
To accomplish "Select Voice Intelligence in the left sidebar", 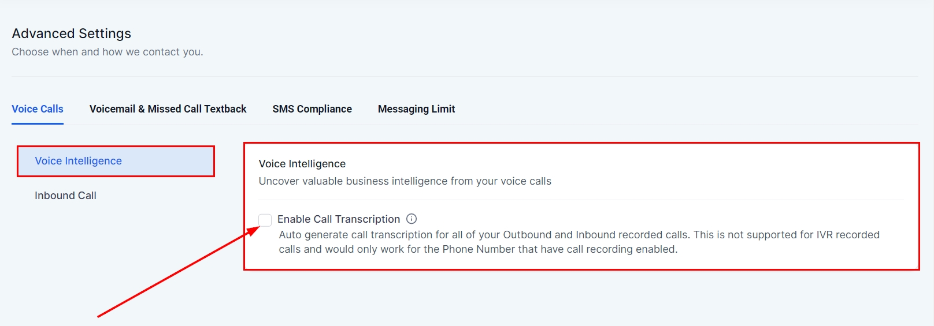I will tap(79, 161).
